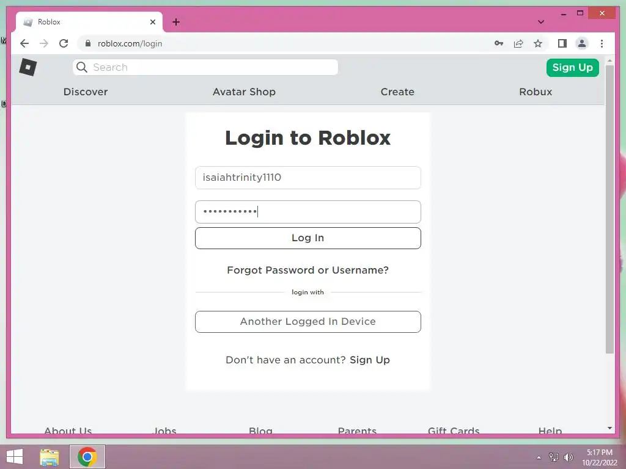
Task: Expand the tab search chevron
Action: (x=541, y=22)
